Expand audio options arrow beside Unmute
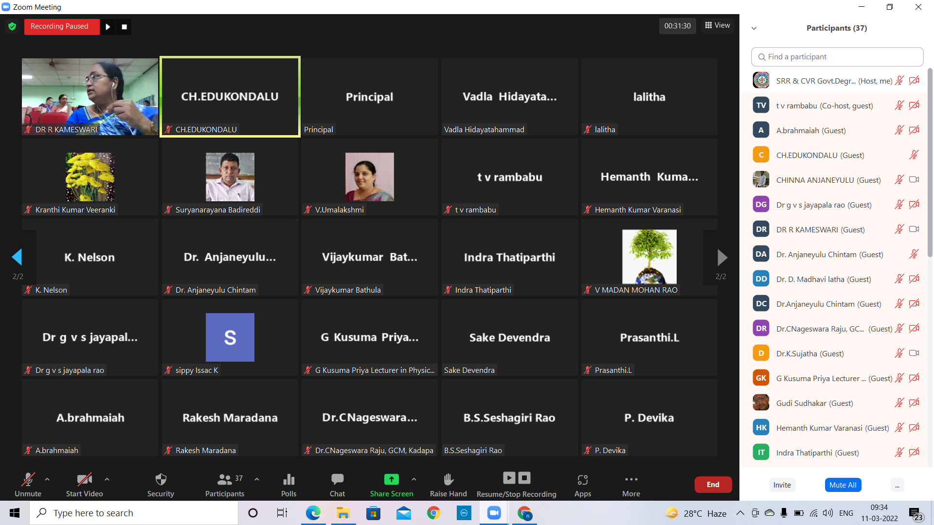934x525 pixels. [47, 479]
